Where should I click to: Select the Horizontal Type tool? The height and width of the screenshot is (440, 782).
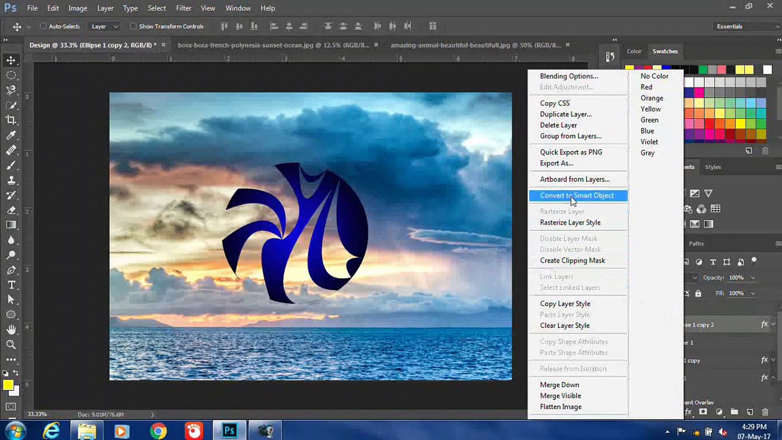tap(11, 285)
